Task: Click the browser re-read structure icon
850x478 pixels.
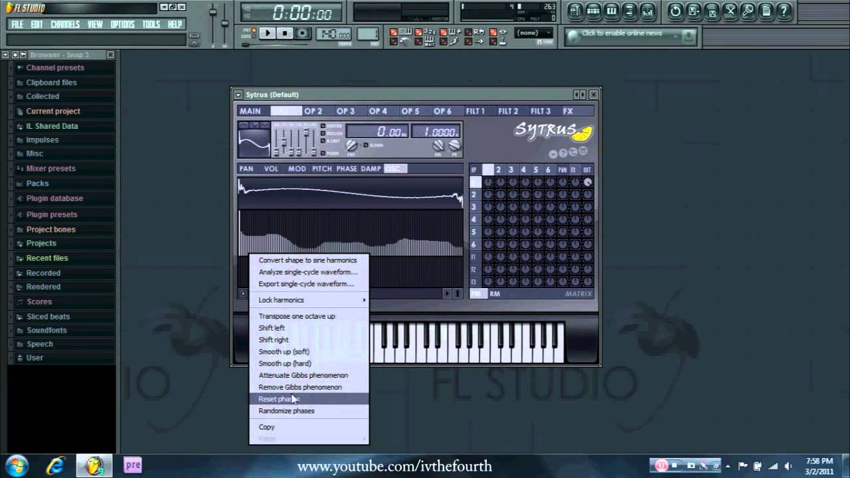Action: click(23, 55)
